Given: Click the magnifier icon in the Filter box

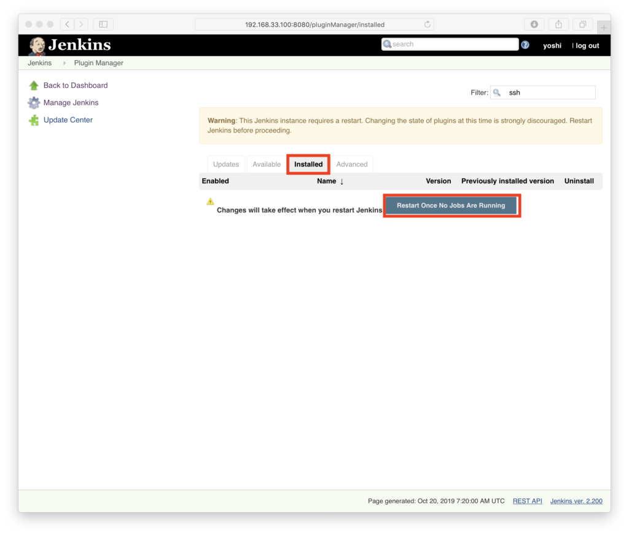Looking at the screenshot, I should point(496,93).
